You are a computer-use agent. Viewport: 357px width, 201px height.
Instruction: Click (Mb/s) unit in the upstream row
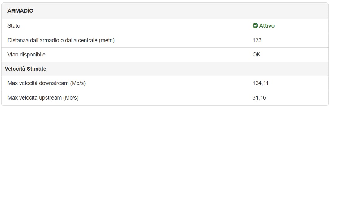pyautogui.click(x=71, y=98)
